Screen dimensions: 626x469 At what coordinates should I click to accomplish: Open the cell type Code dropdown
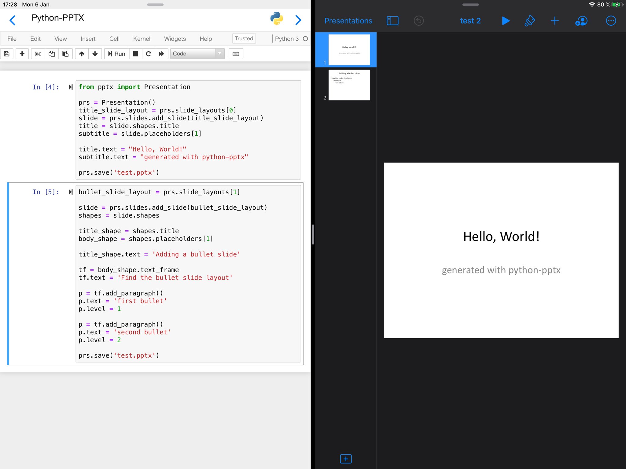(x=197, y=54)
